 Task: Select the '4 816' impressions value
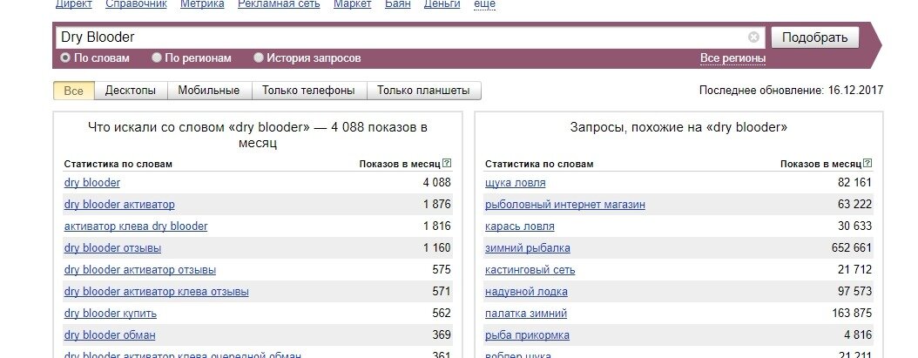point(858,335)
